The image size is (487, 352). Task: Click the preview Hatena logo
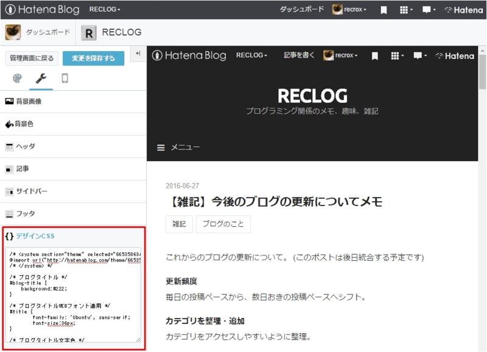pyautogui.click(x=455, y=56)
